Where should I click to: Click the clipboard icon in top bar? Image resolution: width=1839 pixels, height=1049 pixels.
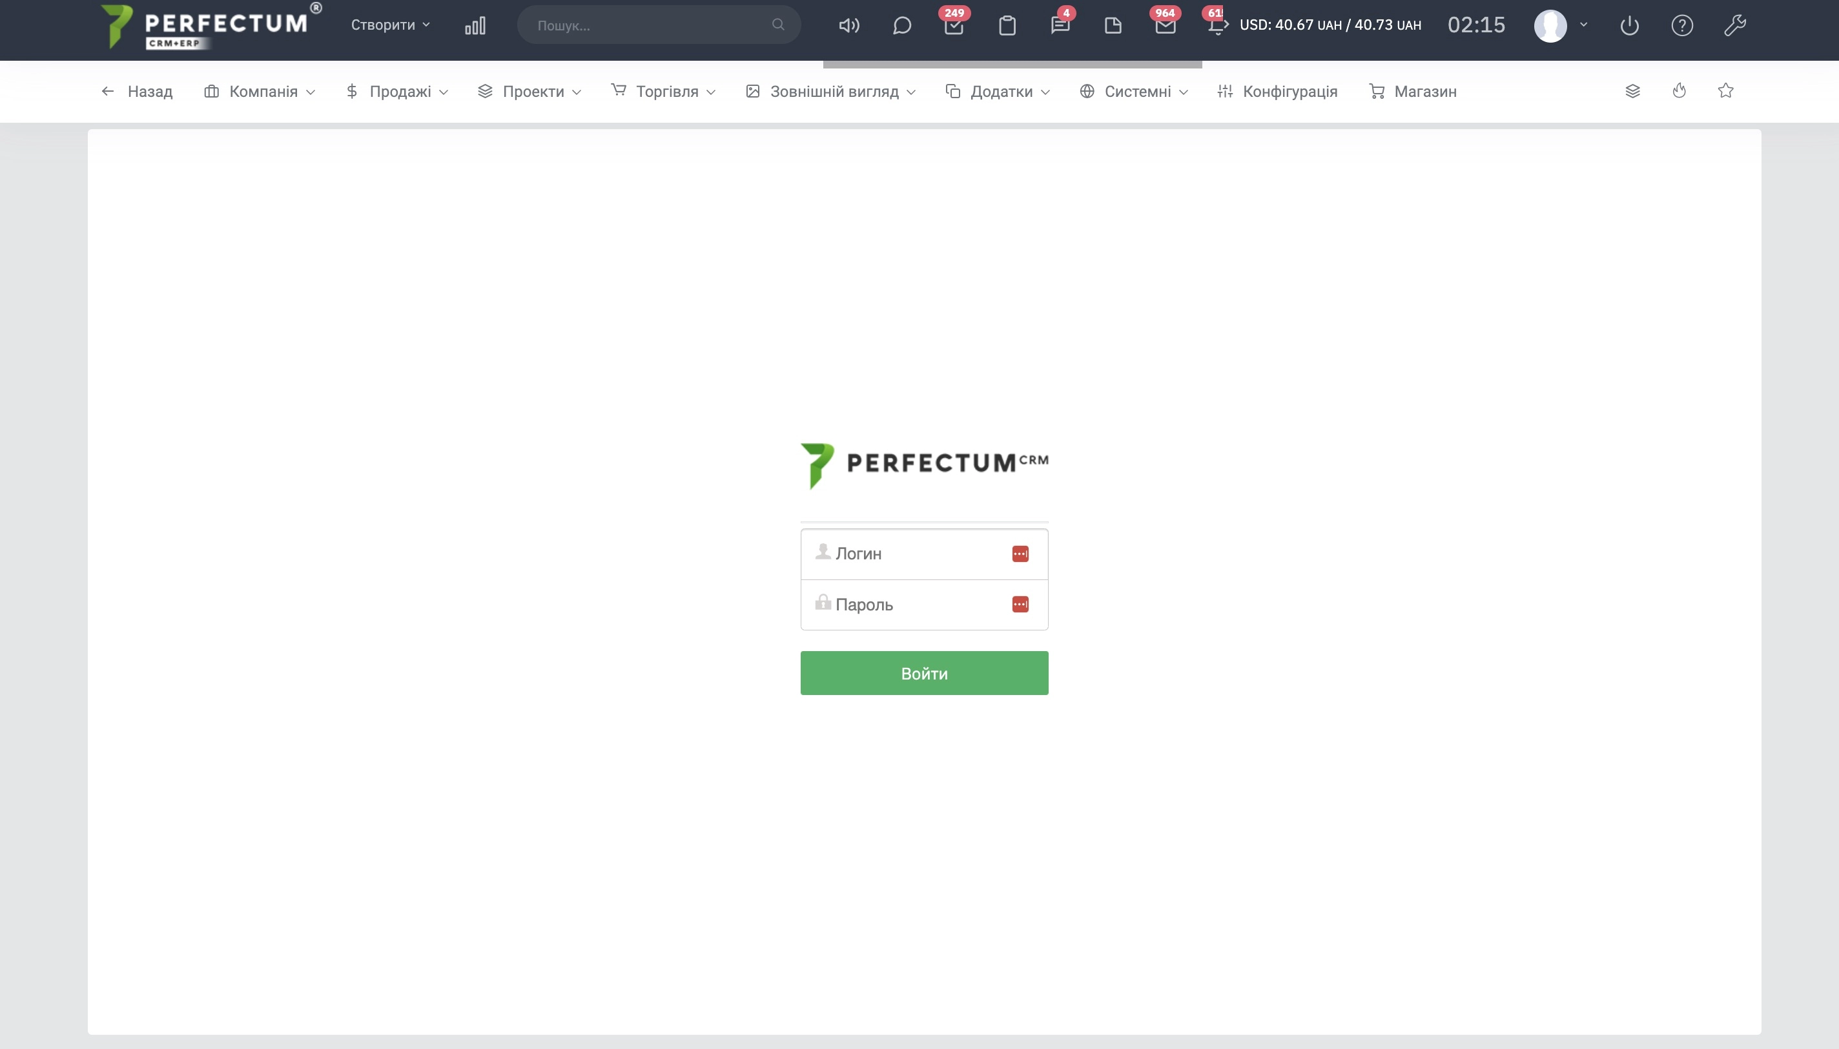pyautogui.click(x=1007, y=26)
